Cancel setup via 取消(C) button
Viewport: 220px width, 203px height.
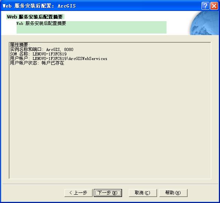(x=142, y=193)
